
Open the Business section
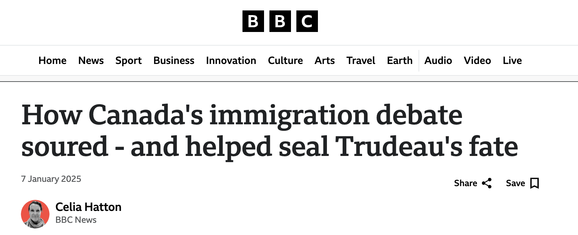pos(174,60)
